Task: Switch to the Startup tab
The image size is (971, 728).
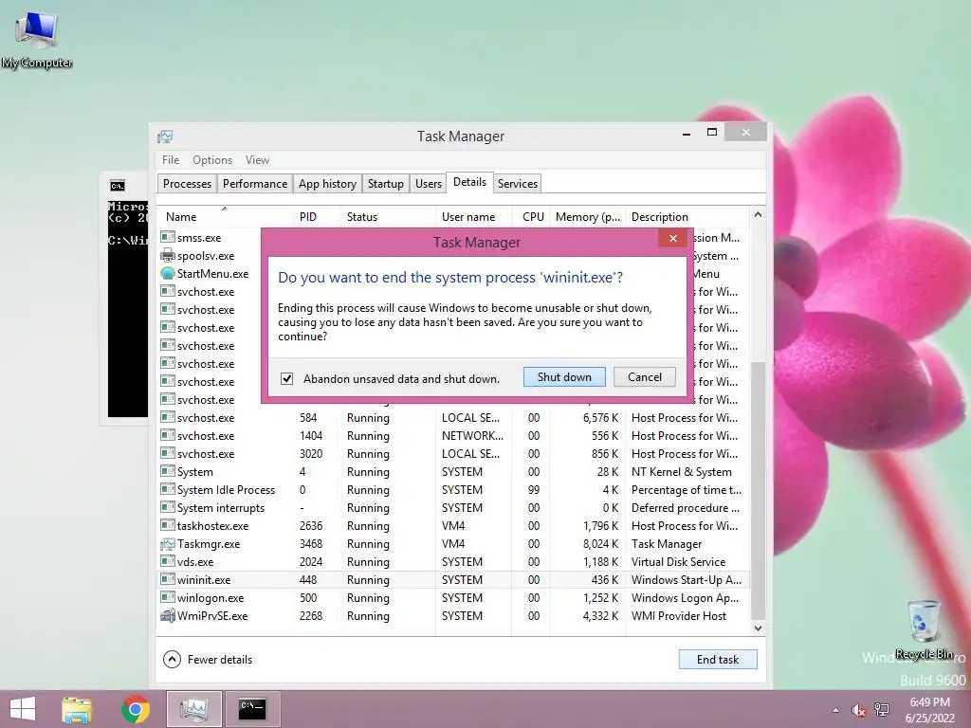Action: pos(385,183)
